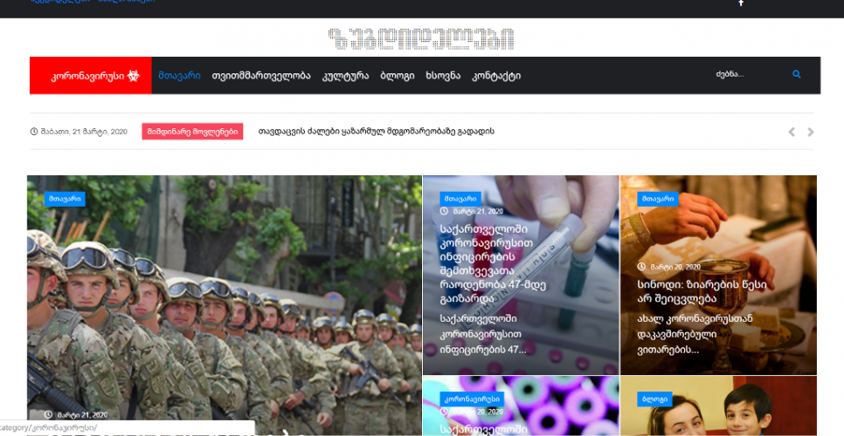Select the მთავარი menu item
Viewport: 844px width, 436px height.
click(x=179, y=76)
